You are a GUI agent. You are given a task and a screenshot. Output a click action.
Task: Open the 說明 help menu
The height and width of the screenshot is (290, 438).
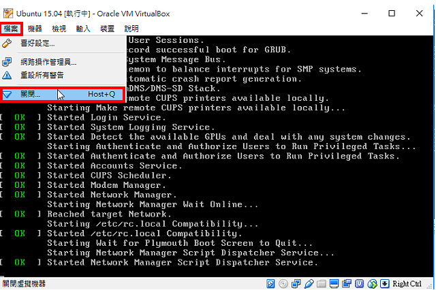(x=131, y=29)
